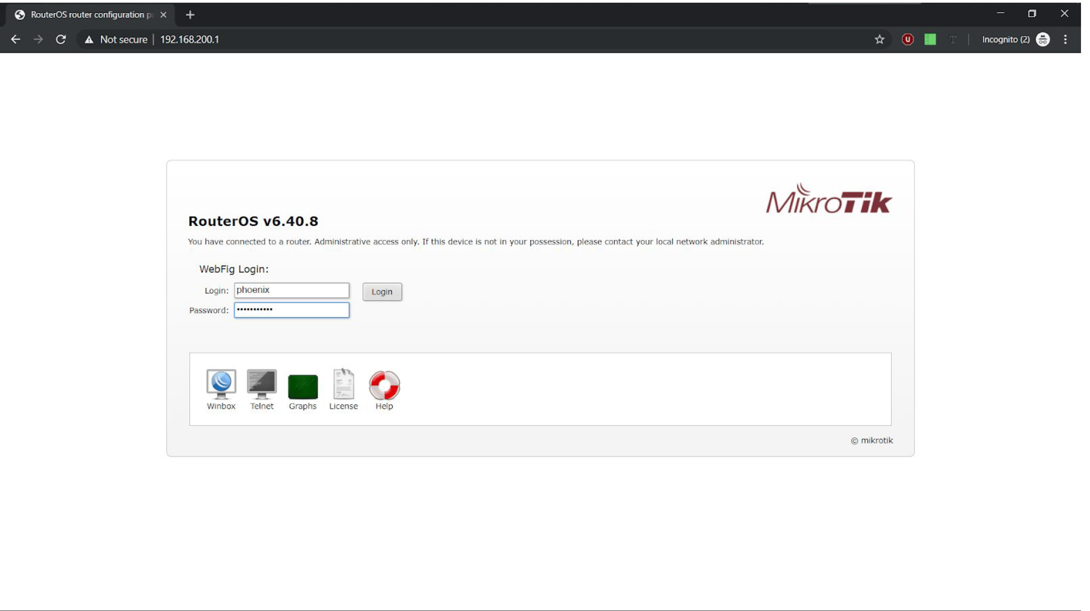Open a new browser tab
Image resolution: width=1090 pixels, height=611 pixels.
(x=190, y=15)
